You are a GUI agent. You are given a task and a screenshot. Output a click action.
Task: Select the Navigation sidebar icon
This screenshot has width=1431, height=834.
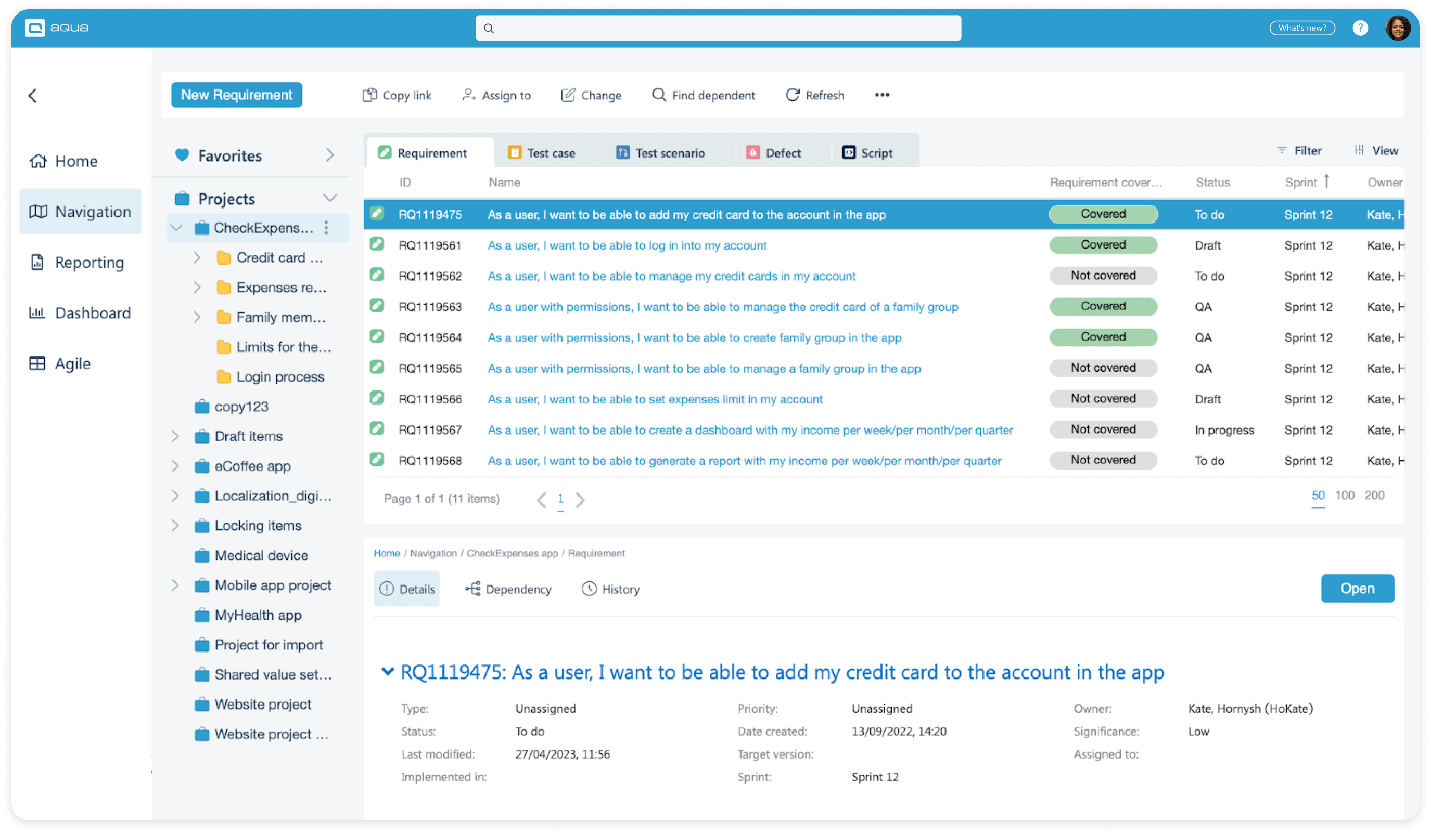click(x=80, y=211)
